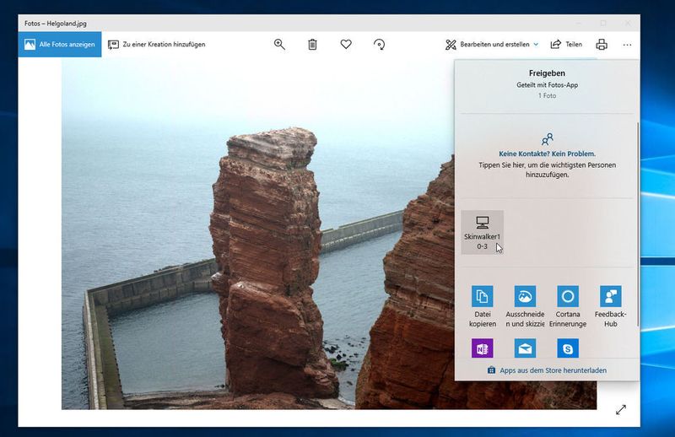Image resolution: width=675 pixels, height=437 pixels.
Task: Choose Ausschneiden und skizzieren app
Action: pyautogui.click(x=525, y=306)
